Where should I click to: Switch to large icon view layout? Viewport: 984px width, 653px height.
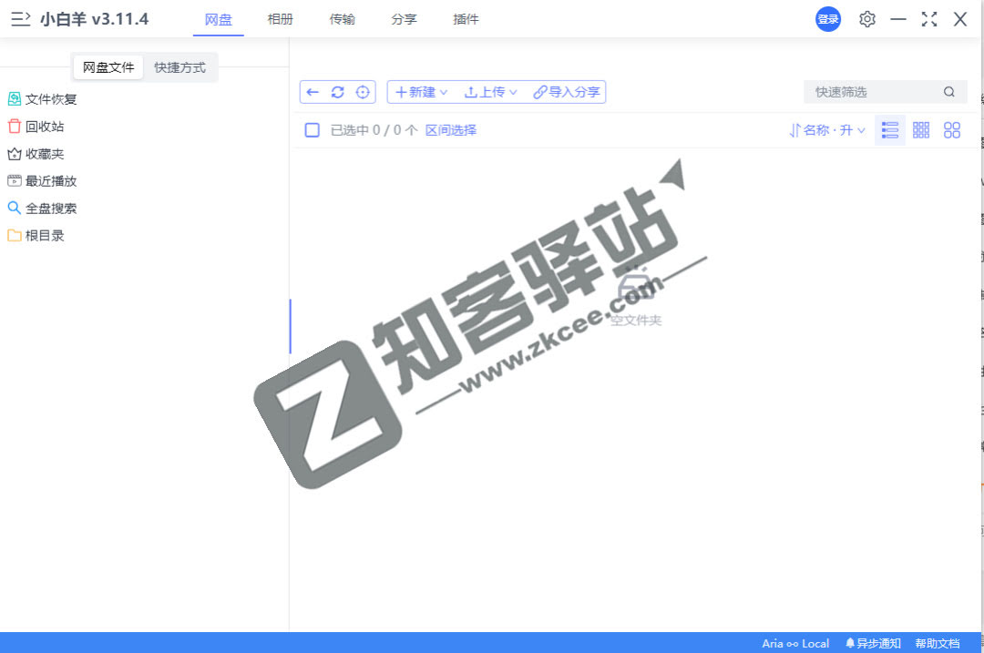pos(951,129)
